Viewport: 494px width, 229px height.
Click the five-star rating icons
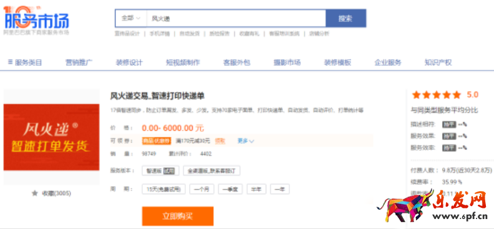pos(437,95)
